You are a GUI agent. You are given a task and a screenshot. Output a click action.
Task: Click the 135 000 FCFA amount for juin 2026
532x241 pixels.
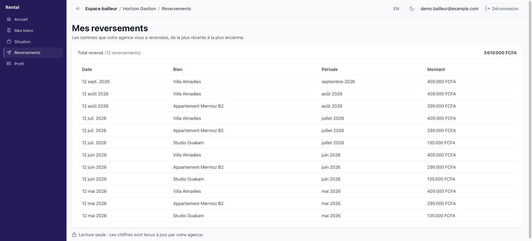(441, 179)
